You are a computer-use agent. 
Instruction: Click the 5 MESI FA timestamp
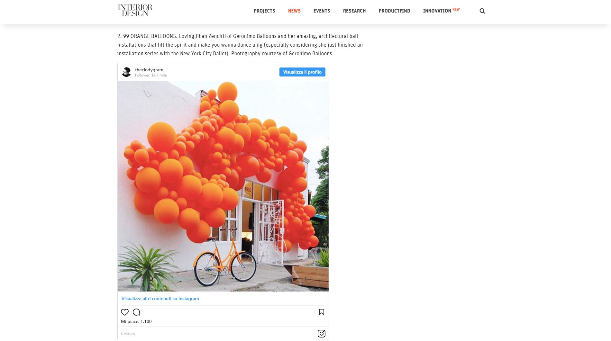[x=128, y=334]
